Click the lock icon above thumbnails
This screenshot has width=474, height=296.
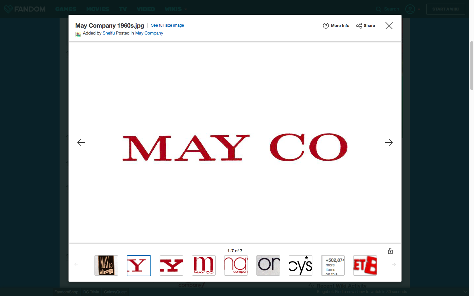[390, 251]
